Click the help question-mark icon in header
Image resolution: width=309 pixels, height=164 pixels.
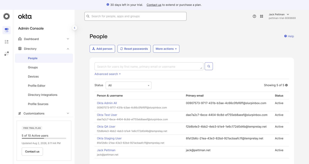(254, 16)
